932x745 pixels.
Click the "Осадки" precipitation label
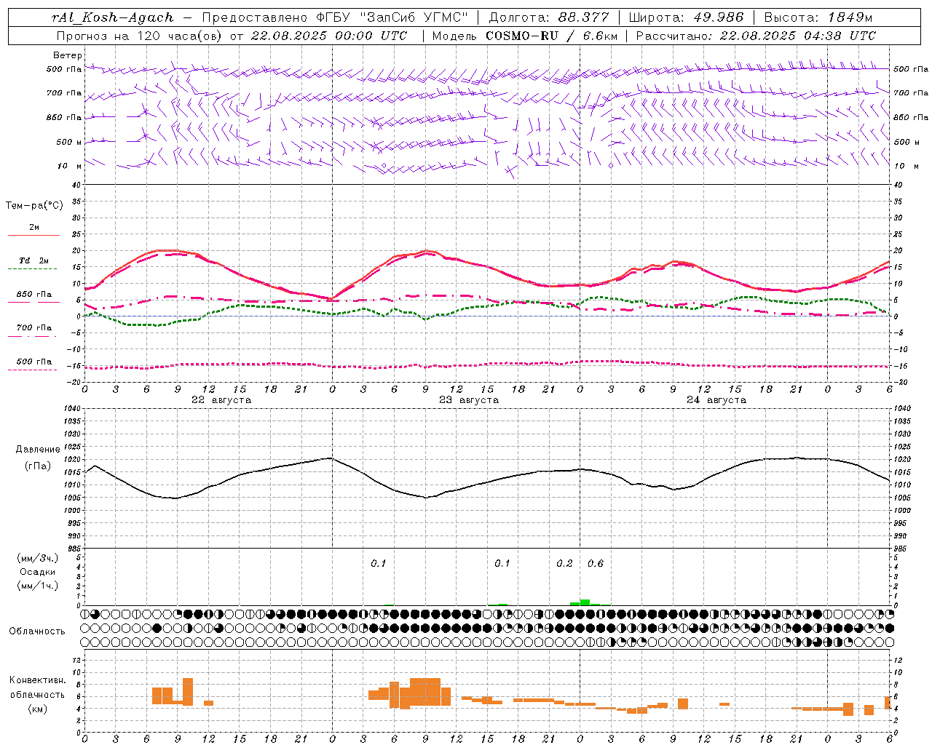(x=38, y=572)
